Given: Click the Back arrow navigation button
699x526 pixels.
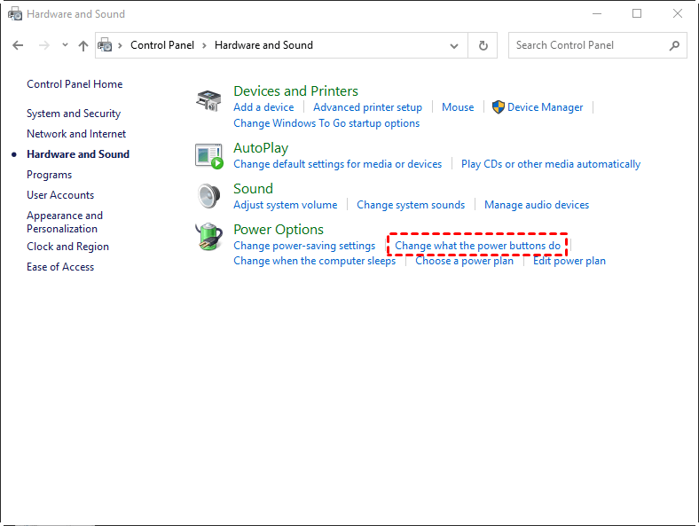Looking at the screenshot, I should (x=18, y=45).
